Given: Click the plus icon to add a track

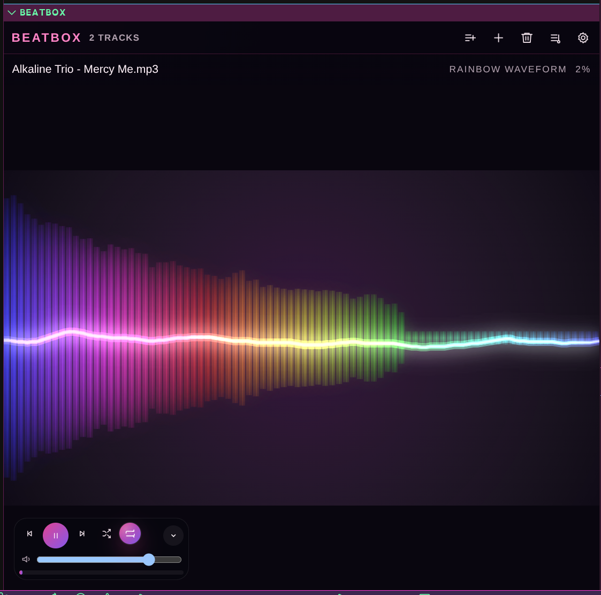Looking at the screenshot, I should click(x=498, y=38).
